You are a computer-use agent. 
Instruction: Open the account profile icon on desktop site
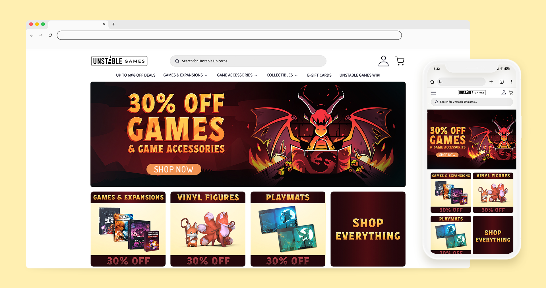[x=383, y=61]
